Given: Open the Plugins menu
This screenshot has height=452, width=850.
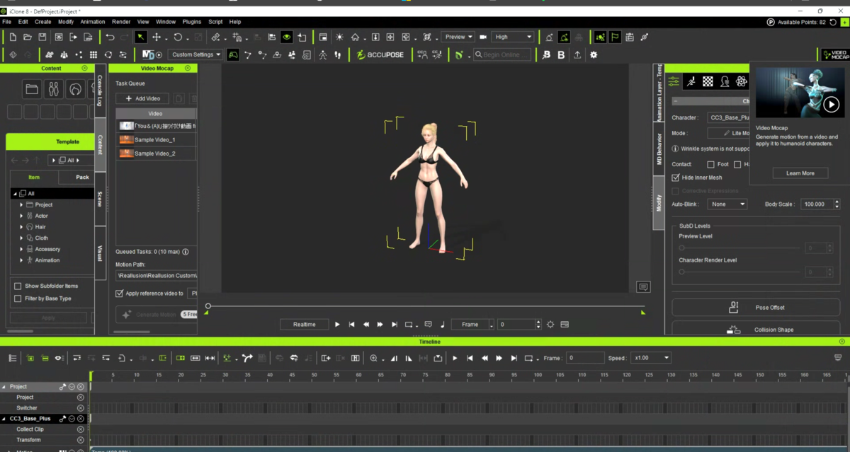Looking at the screenshot, I should coord(192,22).
